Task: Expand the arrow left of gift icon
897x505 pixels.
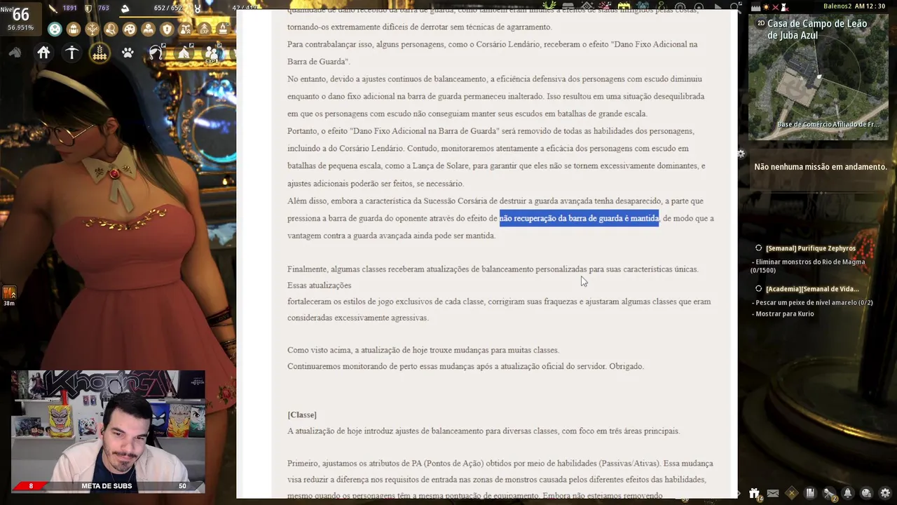Action: (740, 493)
